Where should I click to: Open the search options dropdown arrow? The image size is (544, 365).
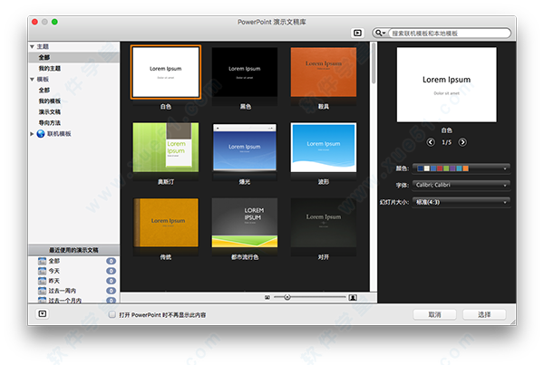384,34
